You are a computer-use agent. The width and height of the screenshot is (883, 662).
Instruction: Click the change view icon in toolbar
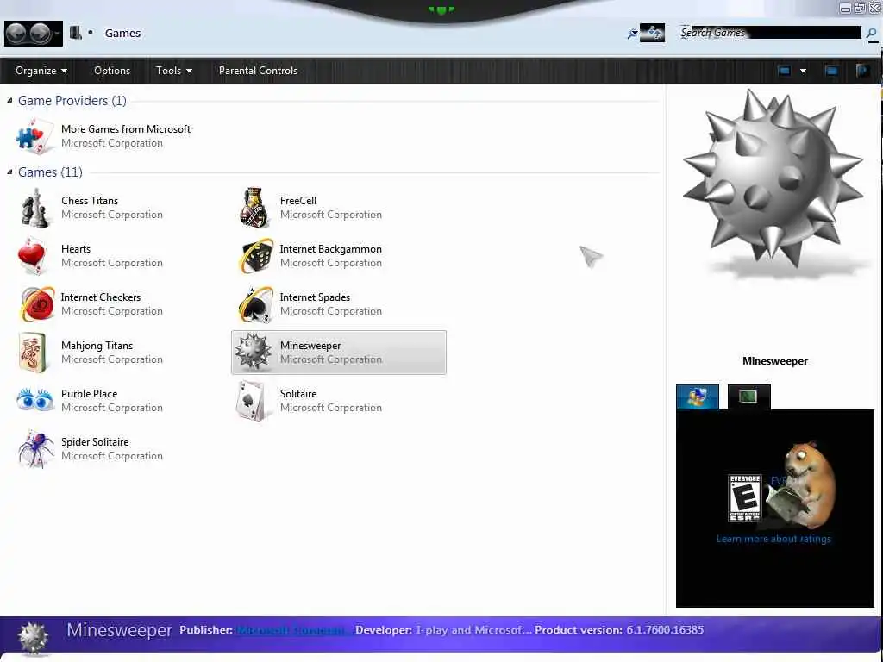(x=784, y=71)
